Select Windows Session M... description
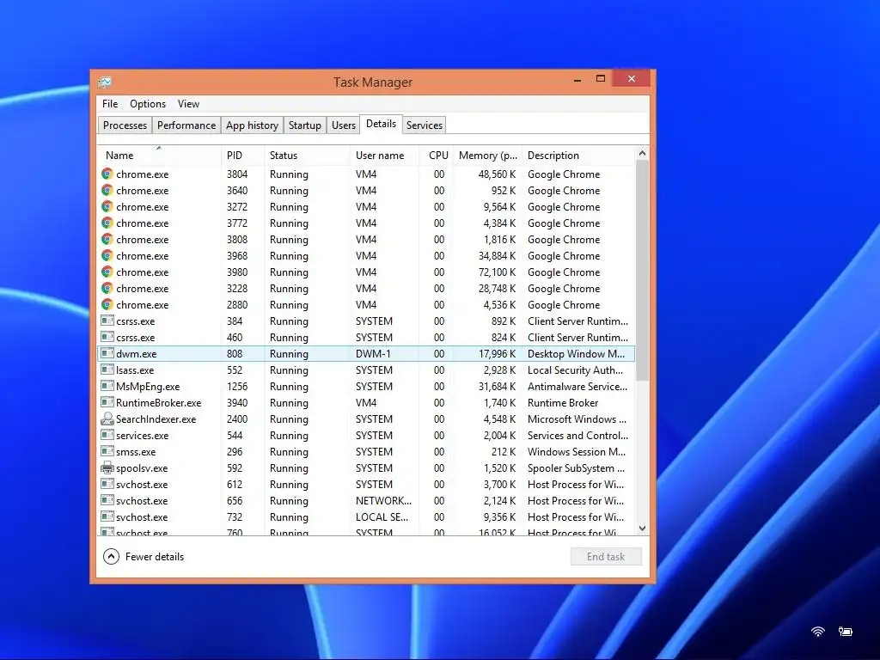 tap(577, 452)
